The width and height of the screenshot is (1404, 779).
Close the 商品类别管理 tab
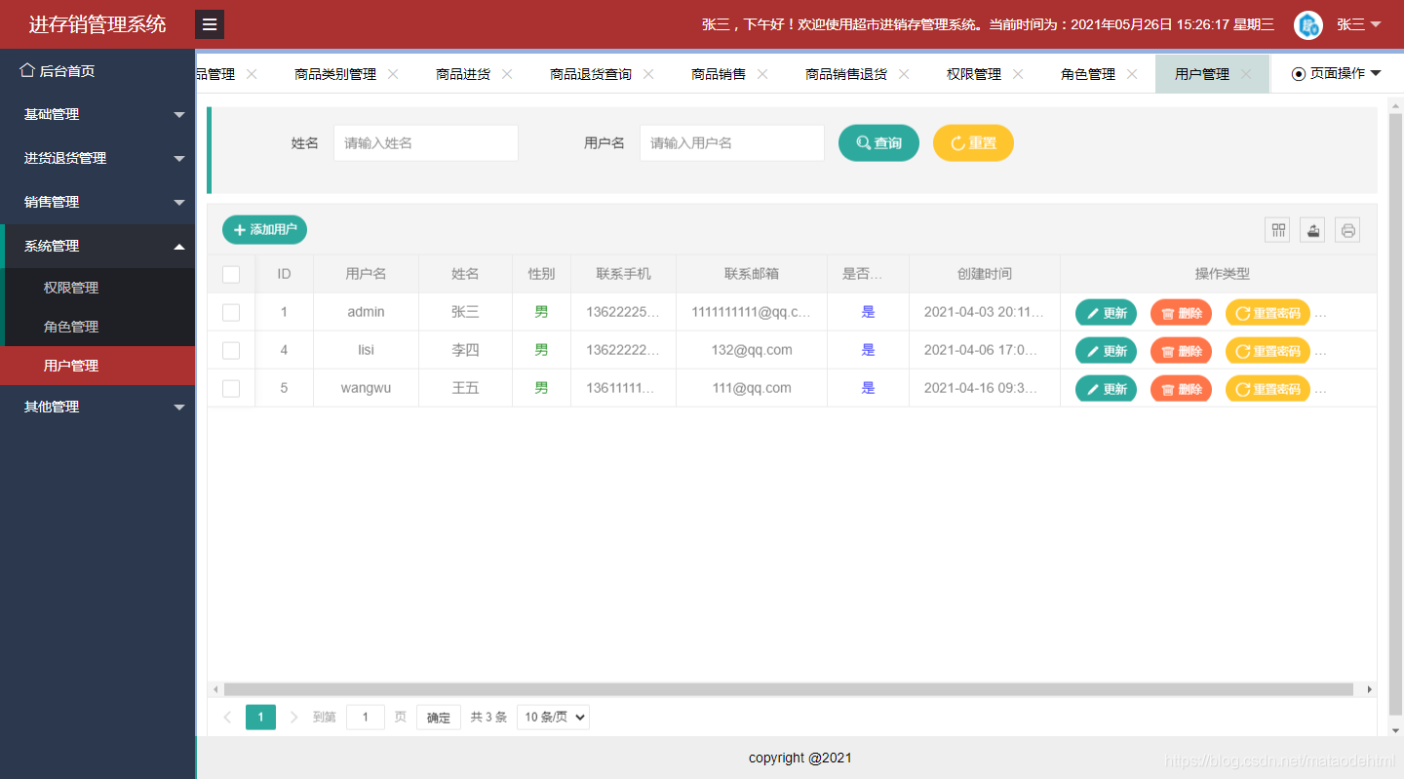coord(393,73)
